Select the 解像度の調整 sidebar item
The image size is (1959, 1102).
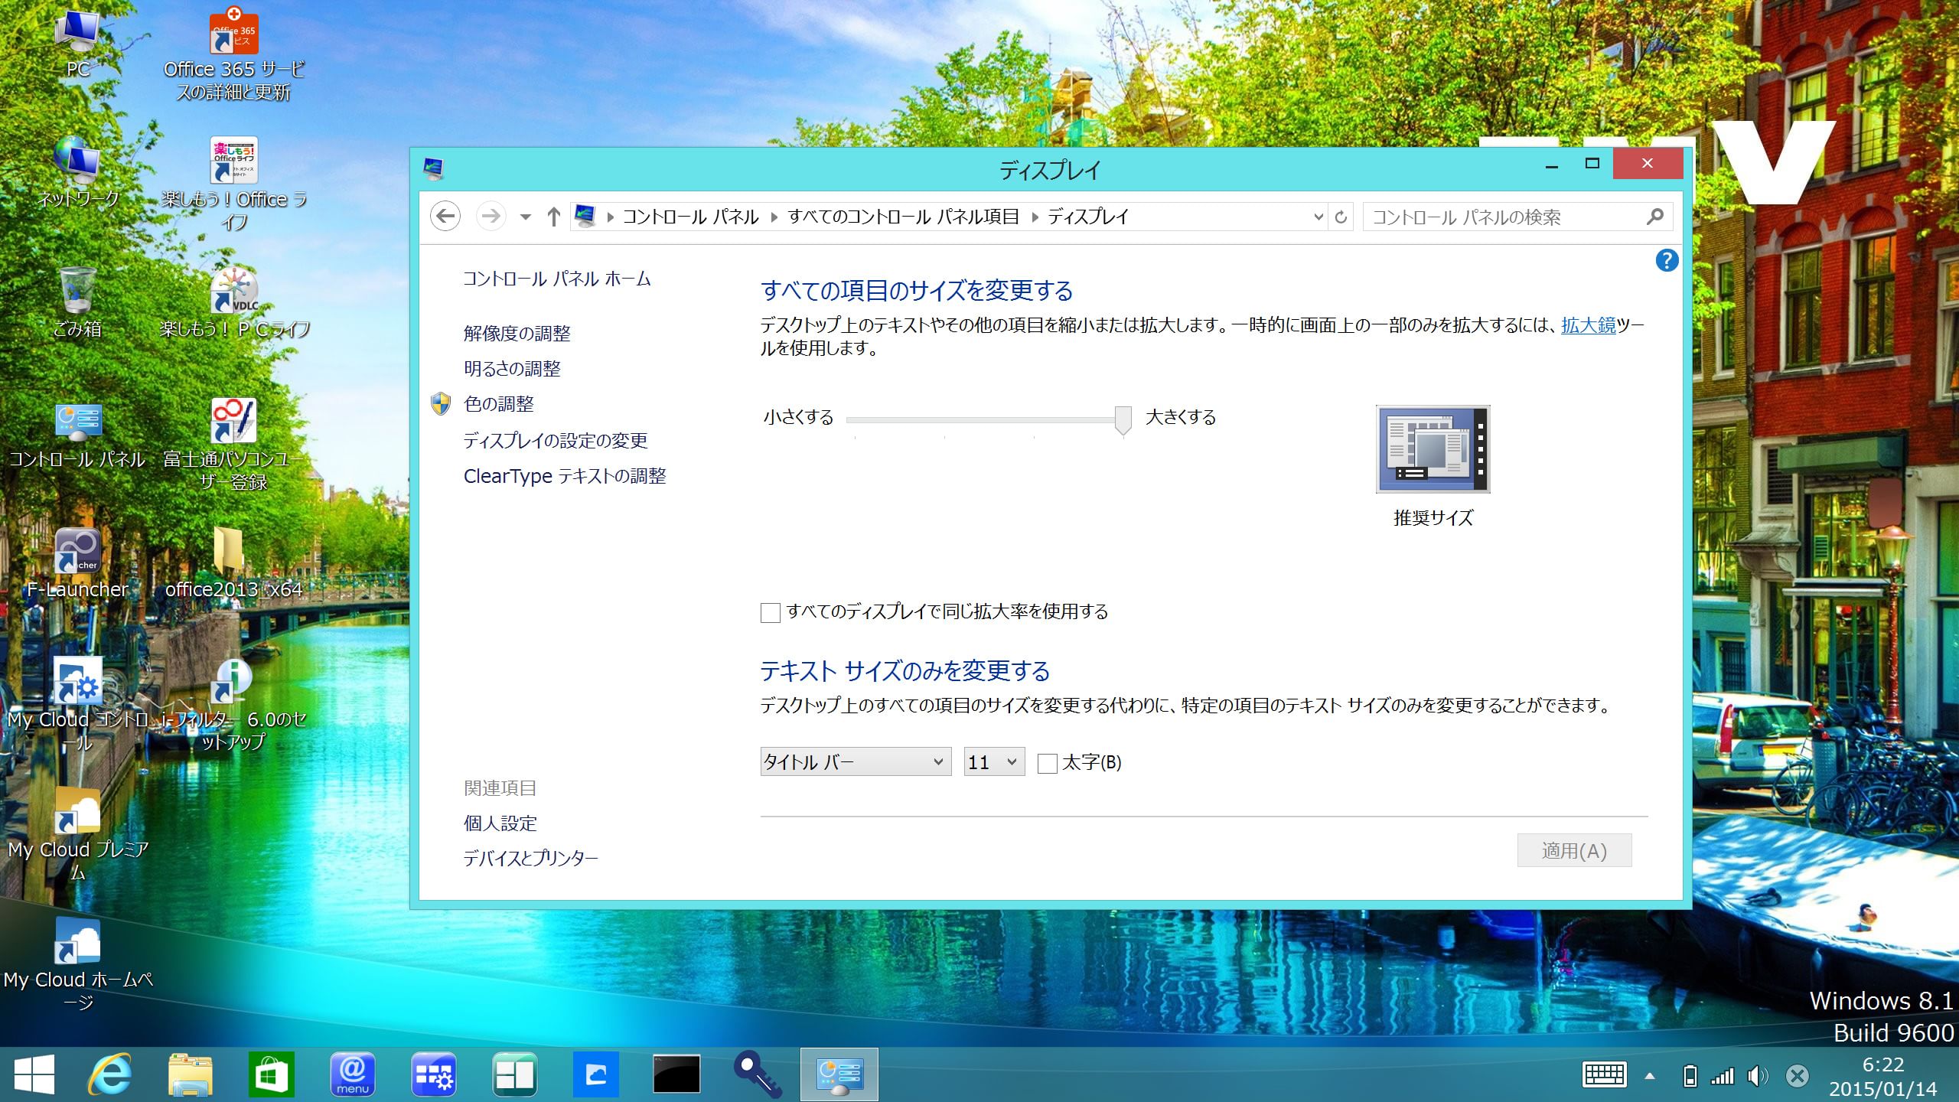[517, 334]
